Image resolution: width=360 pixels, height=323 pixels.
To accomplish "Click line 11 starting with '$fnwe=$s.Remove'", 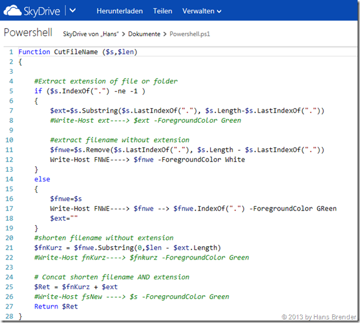I will pyautogui.click(x=187, y=150).
